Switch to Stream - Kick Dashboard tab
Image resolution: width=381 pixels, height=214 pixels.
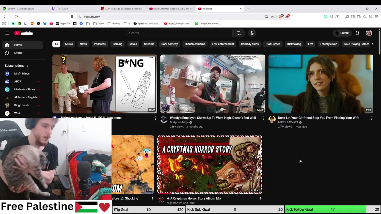25,9
